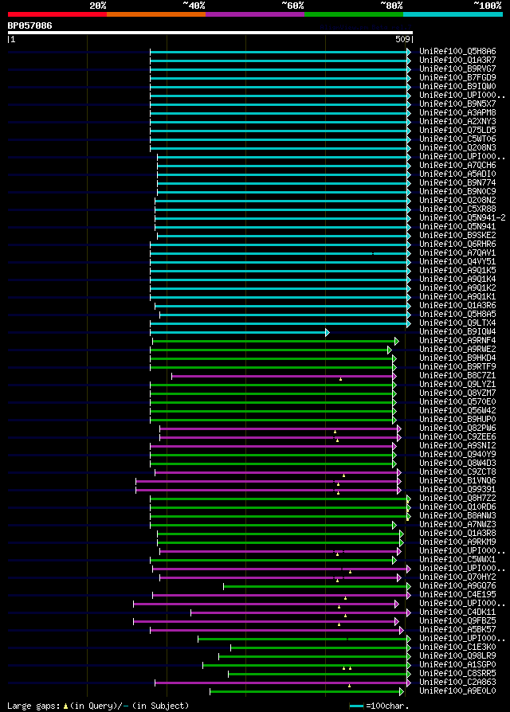Select the UniRef100_Q8W4D3 label
The height and width of the screenshot is (712, 510).
tap(457, 464)
